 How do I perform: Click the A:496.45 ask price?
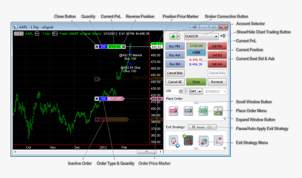click(196, 60)
